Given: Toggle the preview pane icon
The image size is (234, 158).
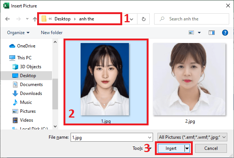Looking at the screenshot, I should [212, 33].
